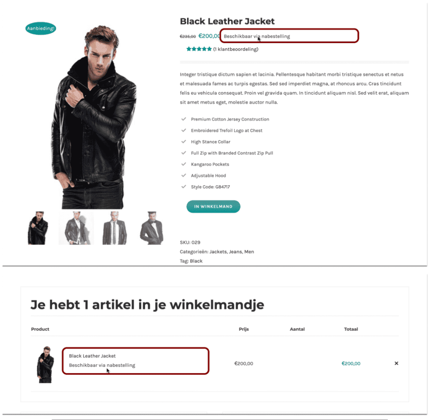Click the five-star rating icons
The image size is (432, 420).
pos(199,49)
